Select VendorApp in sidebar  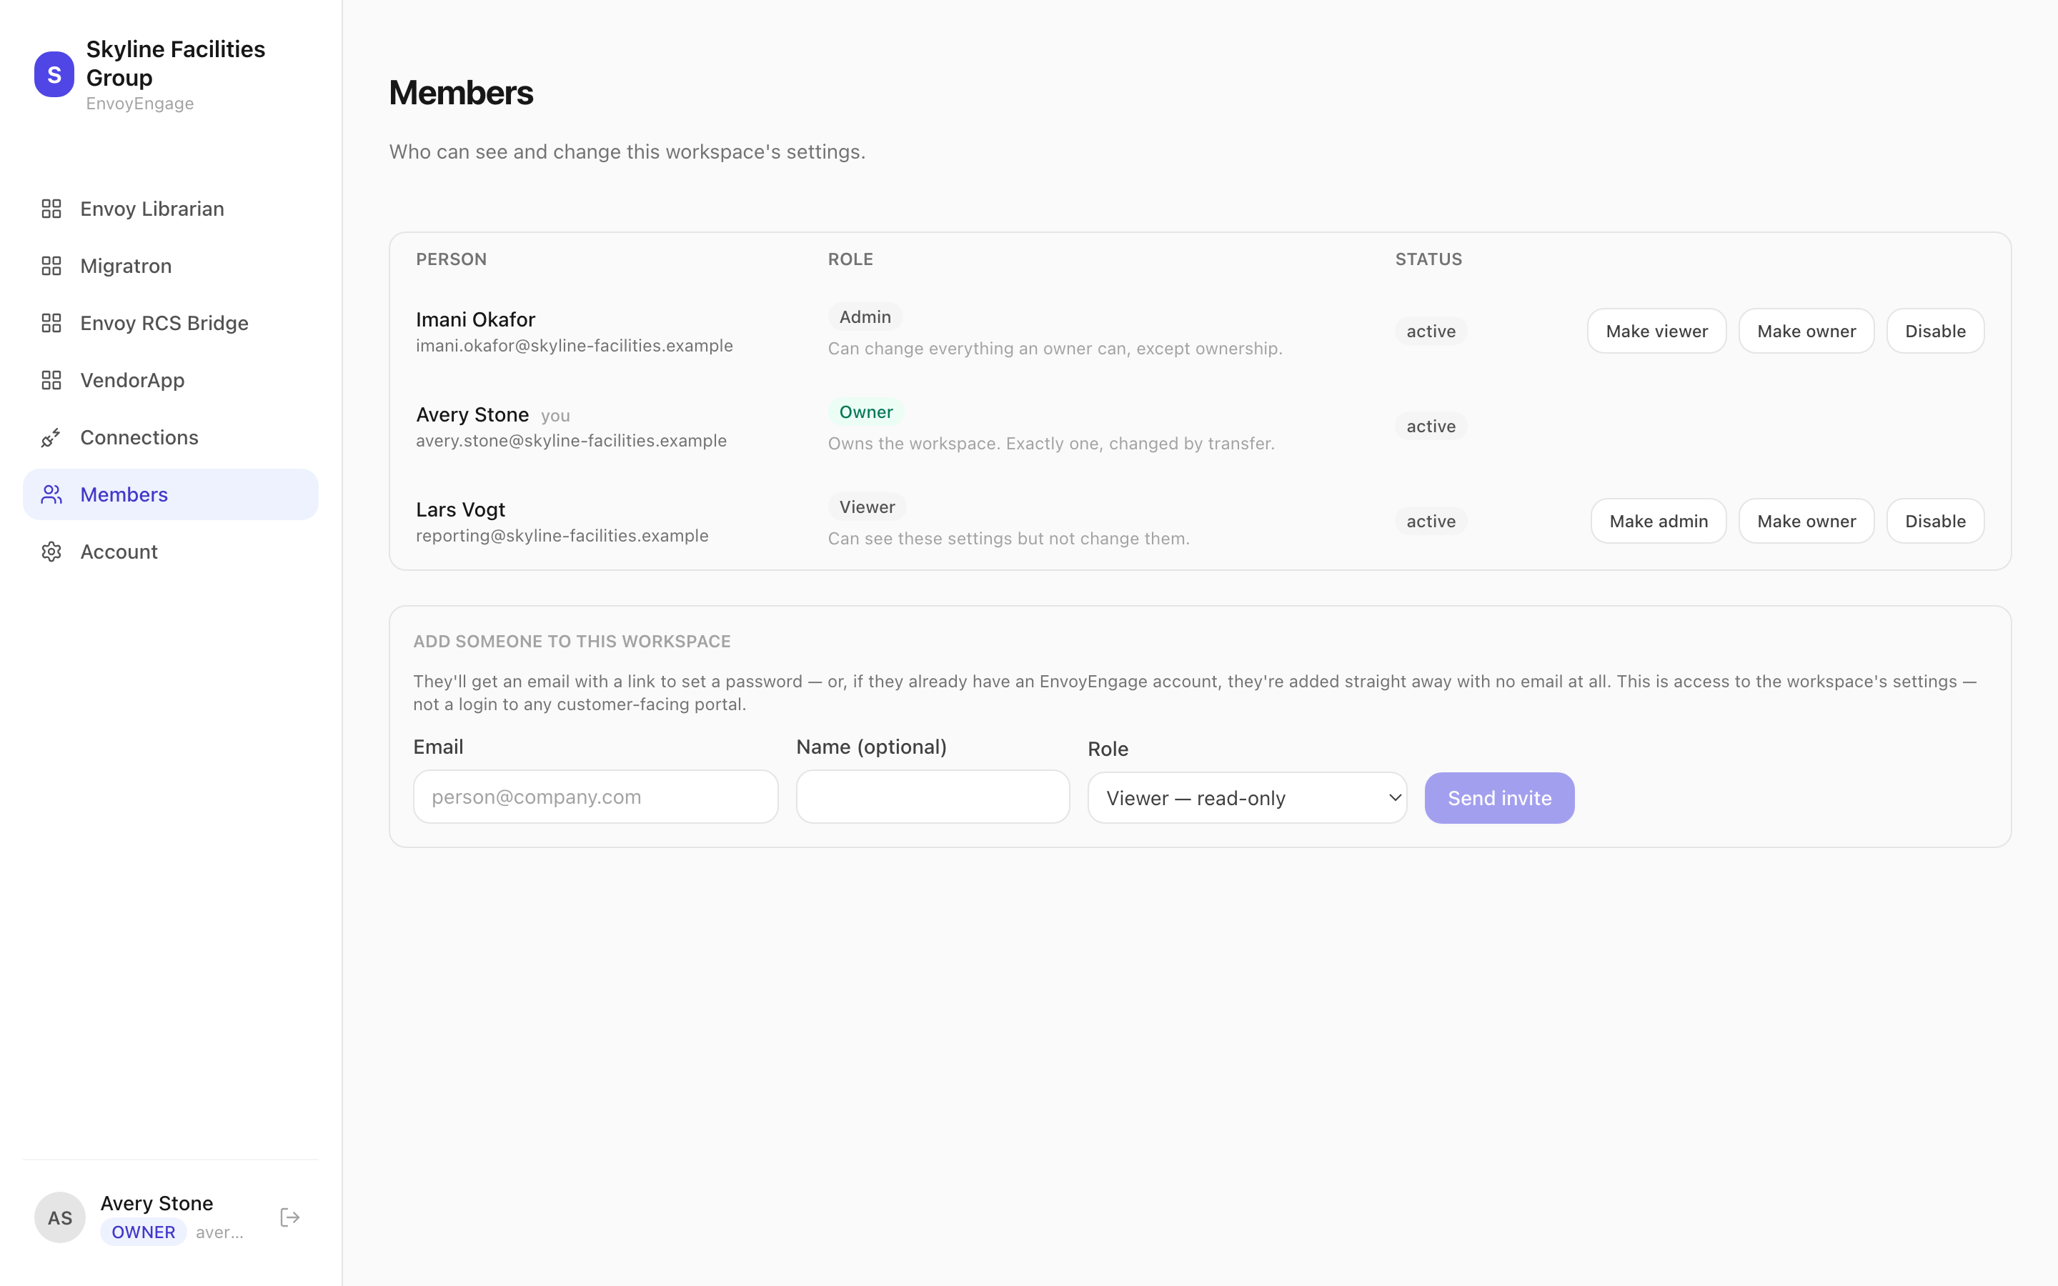tap(170, 380)
